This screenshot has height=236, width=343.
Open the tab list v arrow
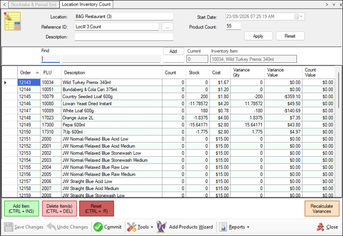click(334, 5)
